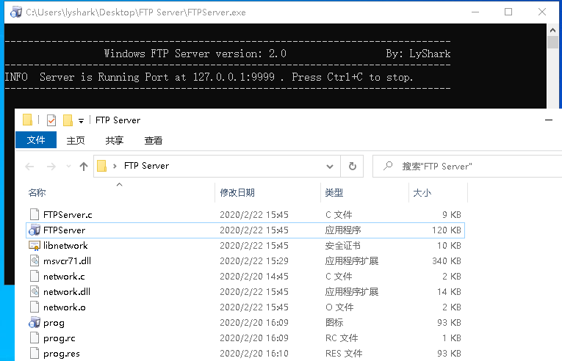Image resolution: width=562 pixels, height=361 pixels.
Task: Click the New Folder quick access icon
Action: coord(68,120)
